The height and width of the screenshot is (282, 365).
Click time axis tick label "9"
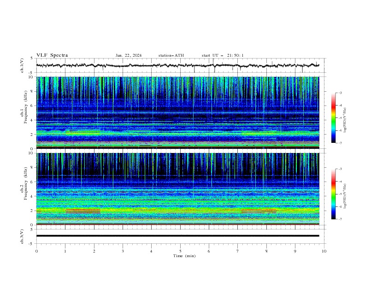tap(295, 251)
